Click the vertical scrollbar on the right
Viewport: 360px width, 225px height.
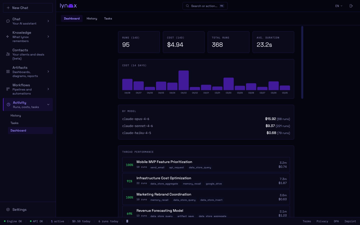pyautogui.click(x=302, y=62)
